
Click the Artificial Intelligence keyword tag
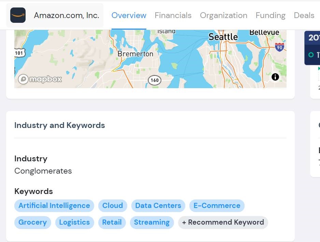[x=54, y=206]
